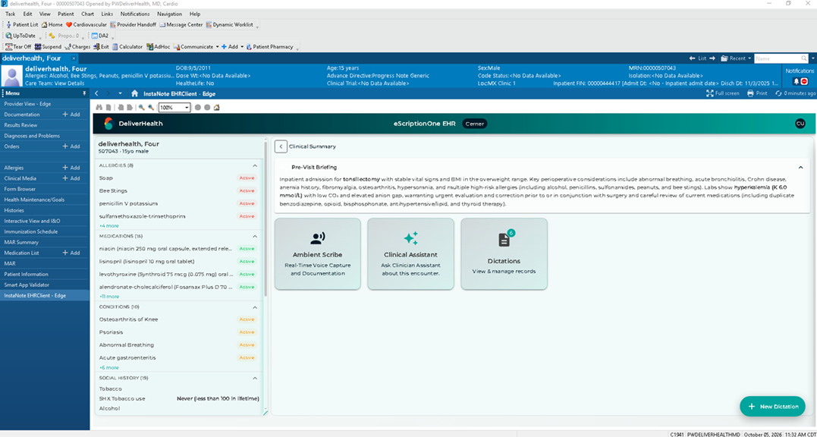Go back with the left chevron in navigation bar

coord(97,94)
